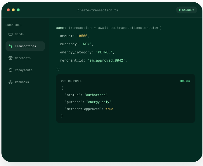The height and width of the screenshot is (166, 203).
Task: Click the "status" response key
Action: pyautogui.click(x=73, y=95)
